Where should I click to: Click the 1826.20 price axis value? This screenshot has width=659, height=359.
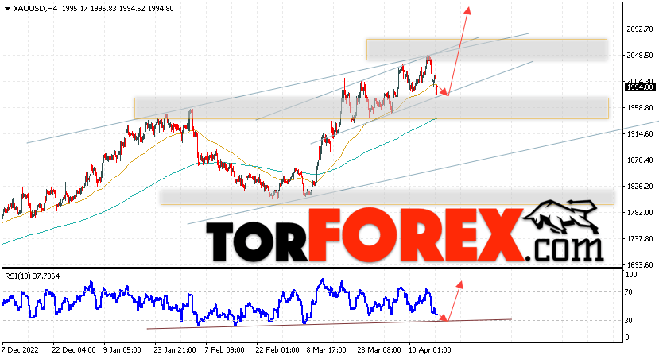(640, 187)
